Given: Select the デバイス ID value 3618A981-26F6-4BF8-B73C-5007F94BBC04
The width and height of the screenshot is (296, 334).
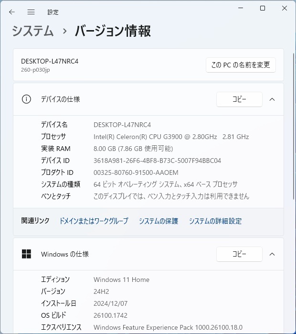Looking at the screenshot, I should [x=157, y=161].
